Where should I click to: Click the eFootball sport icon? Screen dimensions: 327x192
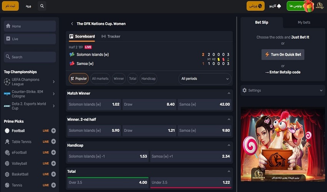(7, 152)
